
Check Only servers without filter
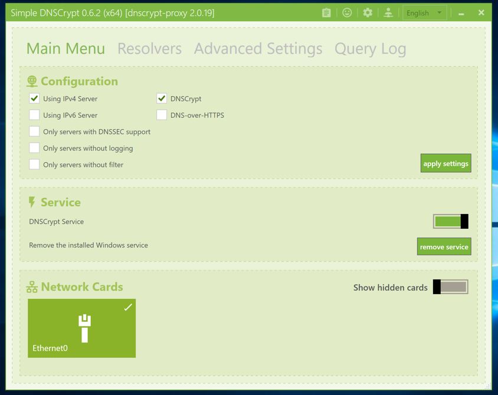coord(34,164)
